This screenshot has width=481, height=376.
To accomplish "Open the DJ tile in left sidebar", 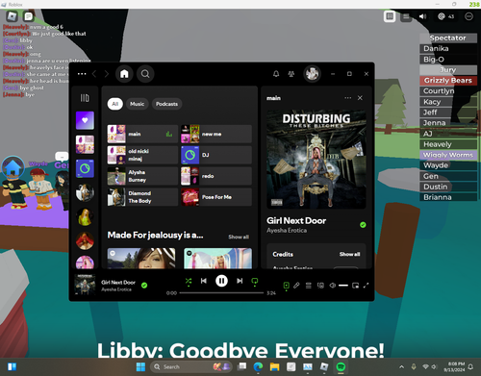I will pos(85,168).
